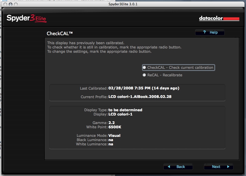Click the Current Profile name text
Image resolution: width=246 pixels, height=176 pixels.
140,97
